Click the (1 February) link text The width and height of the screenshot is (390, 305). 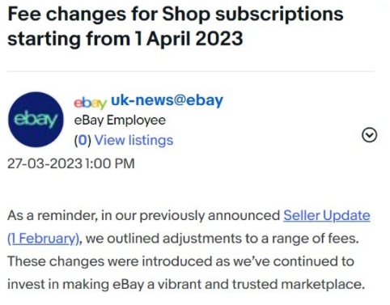[x=44, y=239]
